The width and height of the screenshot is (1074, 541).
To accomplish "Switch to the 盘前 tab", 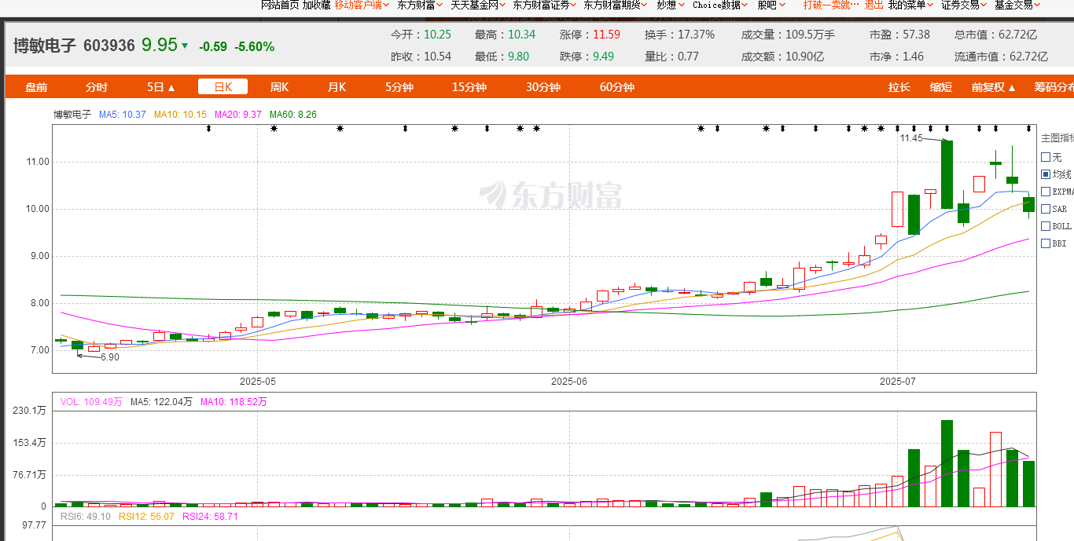I will pyautogui.click(x=36, y=87).
